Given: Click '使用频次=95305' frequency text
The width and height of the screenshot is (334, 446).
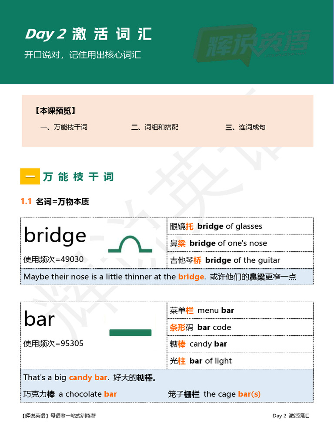Looking at the screenshot, I should pyautogui.click(x=53, y=344).
